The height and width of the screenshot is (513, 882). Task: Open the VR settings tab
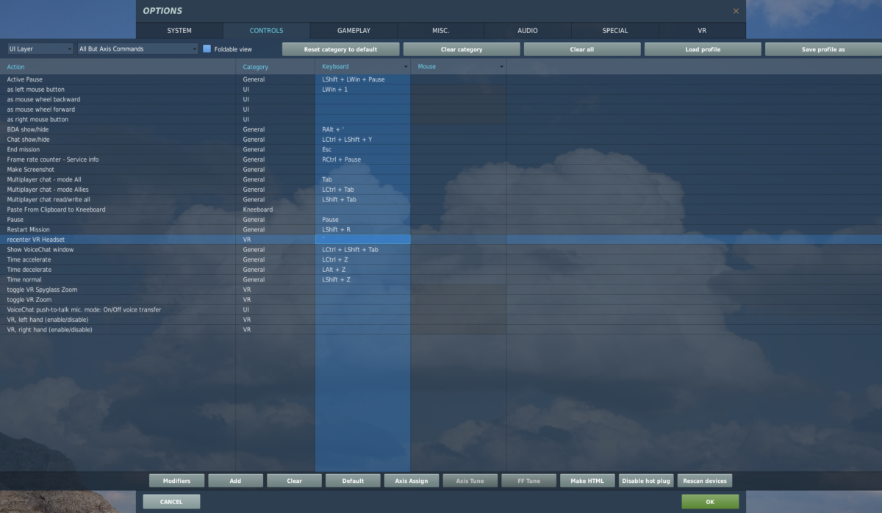pos(701,31)
